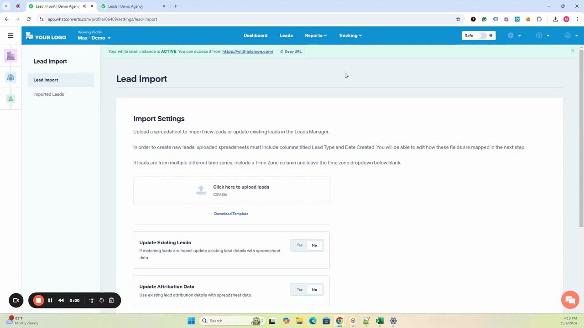584x328 pixels.
Task: Set Update Attribution Data to No
Action: [x=314, y=289]
